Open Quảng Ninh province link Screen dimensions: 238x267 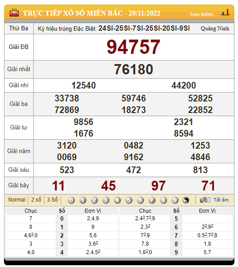click(x=215, y=28)
